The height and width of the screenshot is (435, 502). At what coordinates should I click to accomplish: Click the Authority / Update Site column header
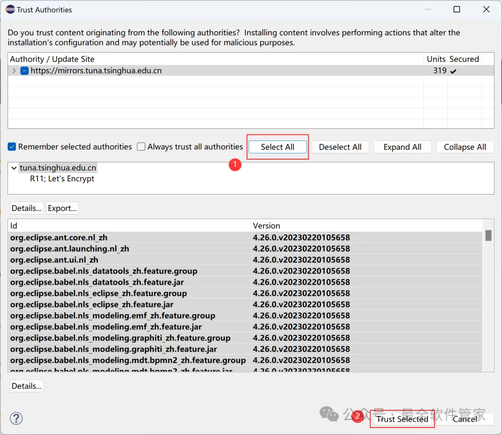click(x=216, y=59)
